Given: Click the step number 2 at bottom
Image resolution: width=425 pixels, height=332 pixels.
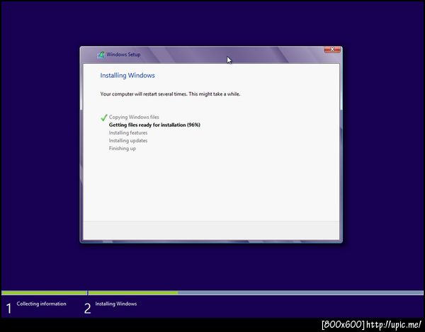Looking at the screenshot, I should click(87, 309).
